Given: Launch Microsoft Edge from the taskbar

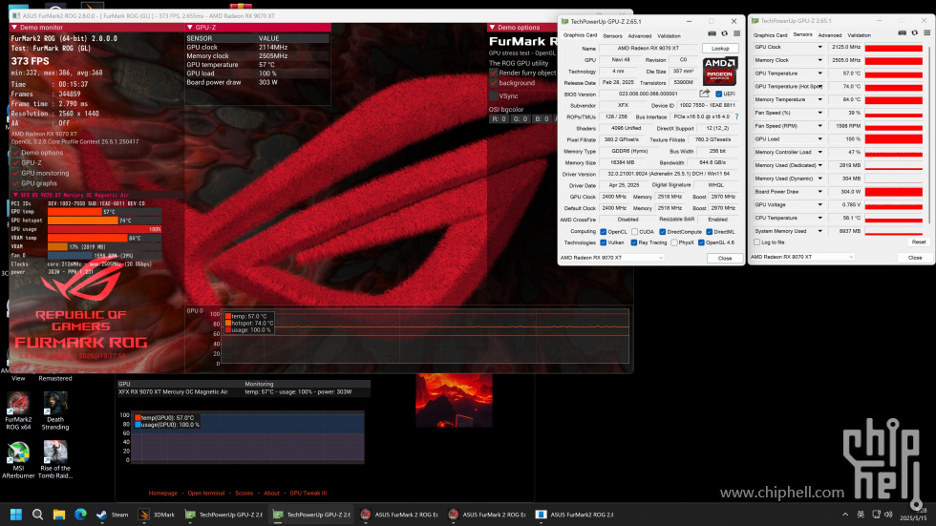Looking at the screenshot, I should pos(80,515).
